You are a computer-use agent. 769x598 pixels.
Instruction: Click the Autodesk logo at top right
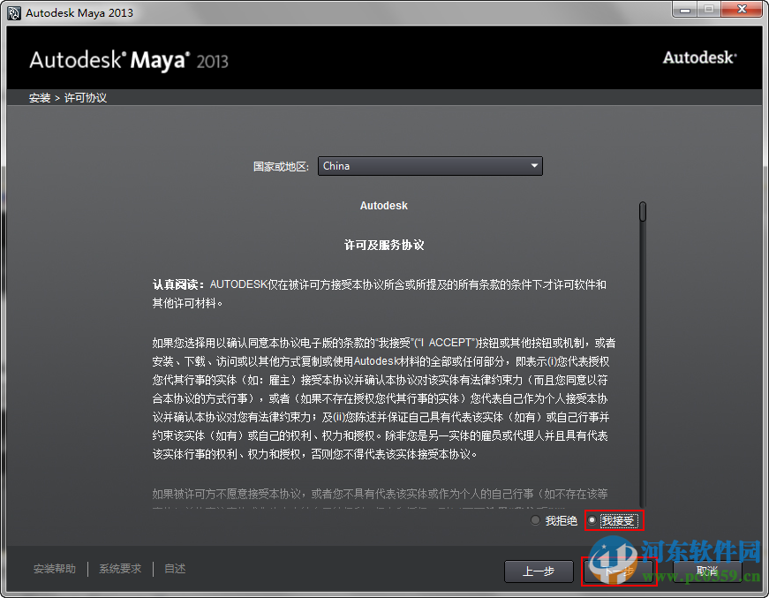tap(699, 57)
